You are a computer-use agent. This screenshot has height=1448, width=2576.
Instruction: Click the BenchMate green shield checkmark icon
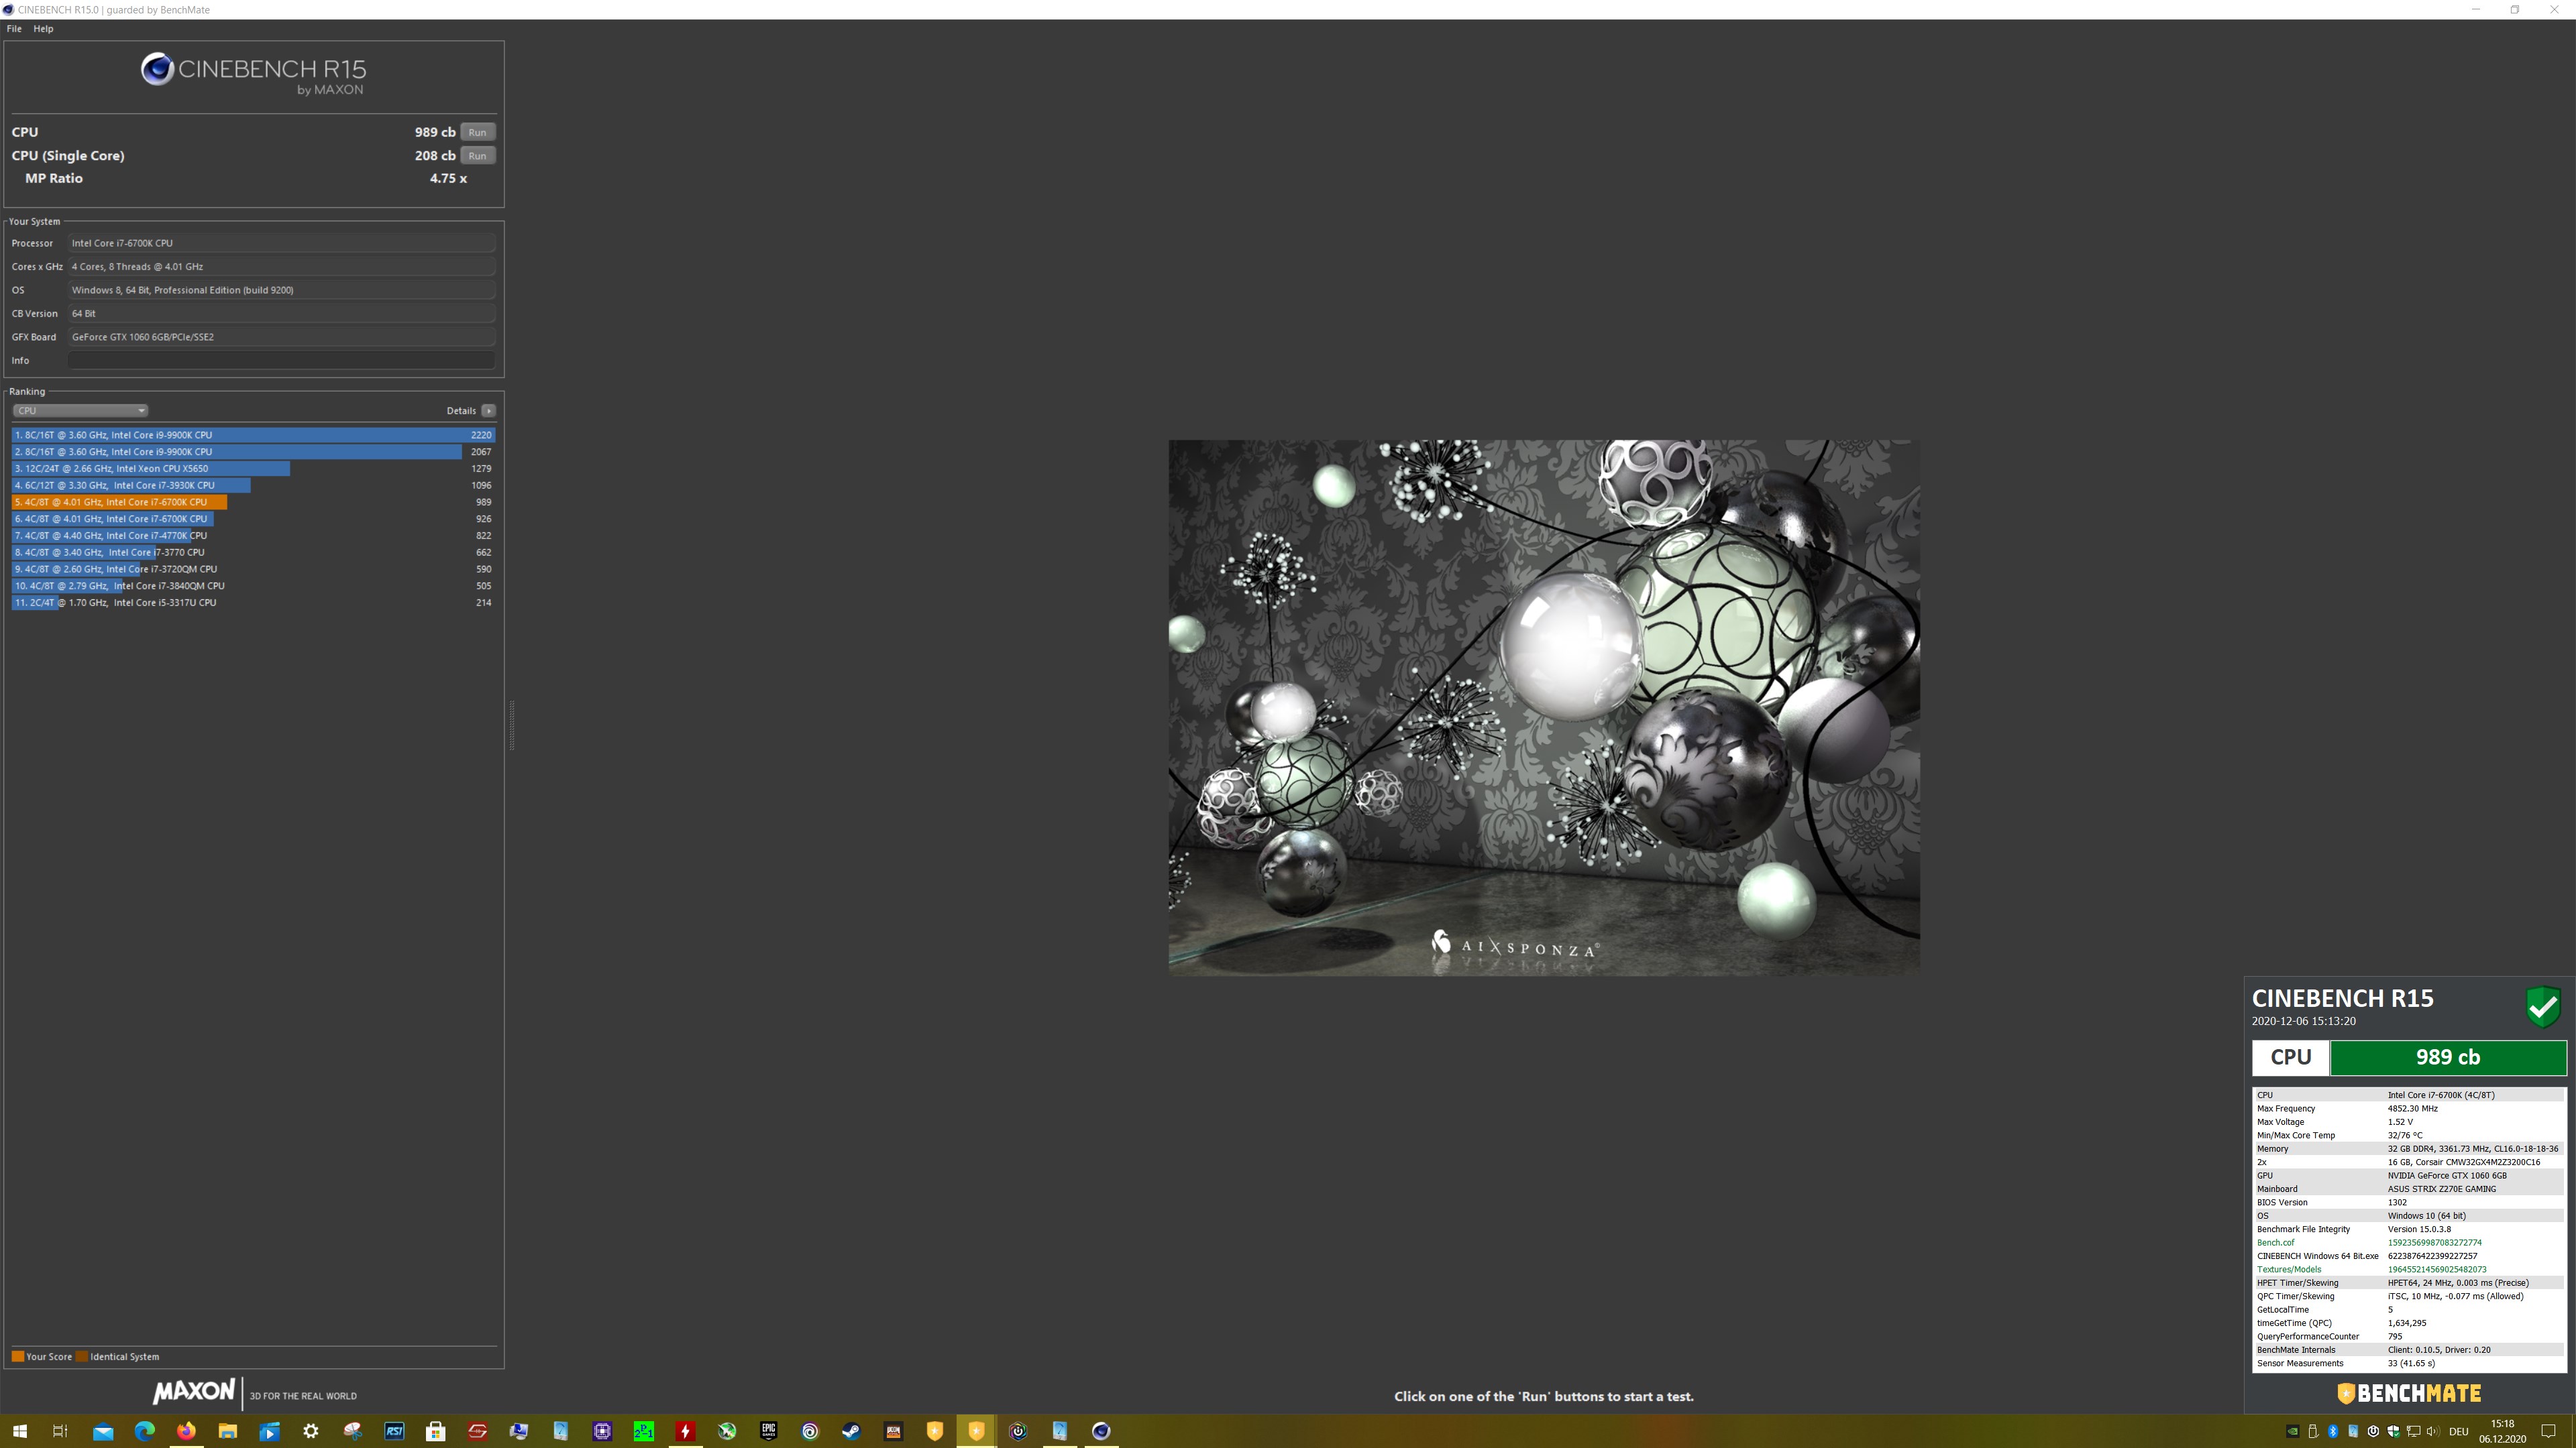(x=2543, y=1006)
